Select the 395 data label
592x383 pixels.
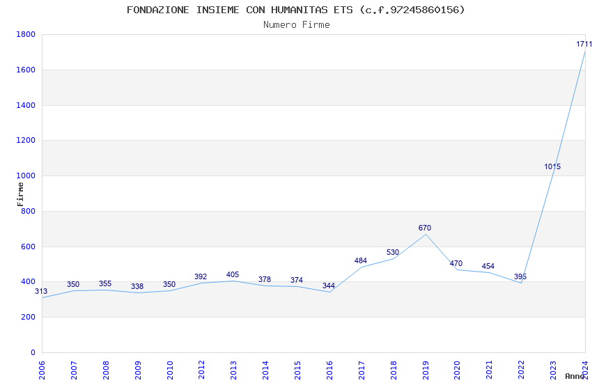point(520,276)
